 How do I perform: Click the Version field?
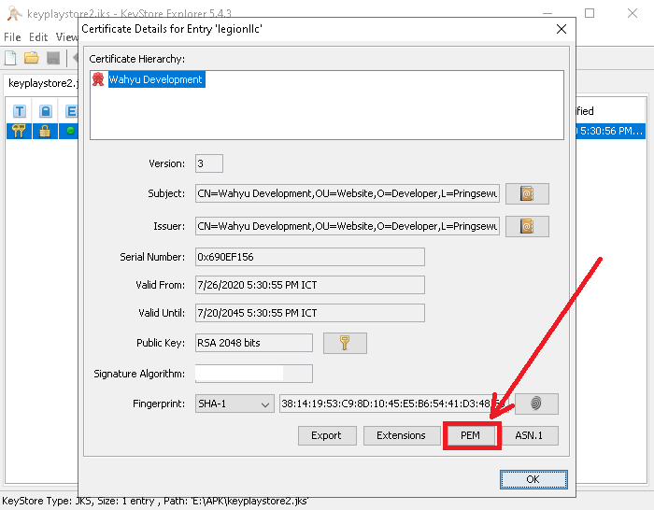209,163
